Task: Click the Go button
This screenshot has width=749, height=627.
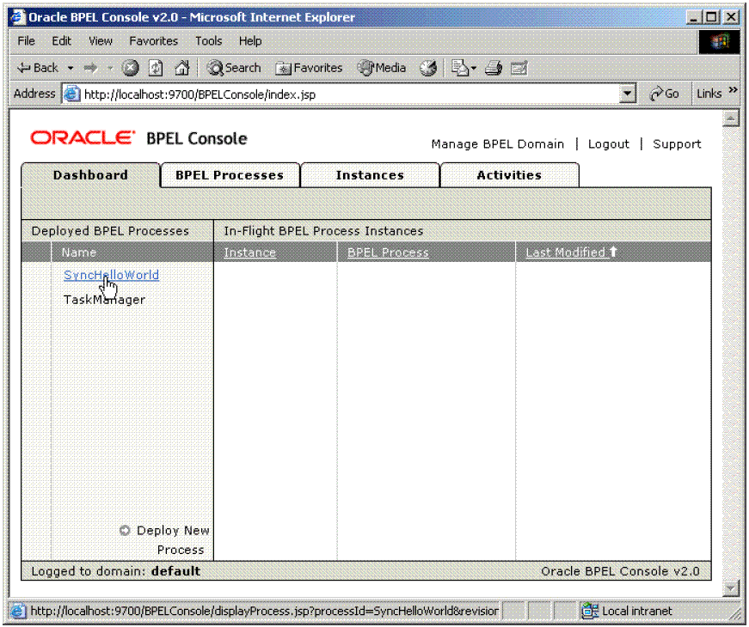Action: pyautogui.click(x=665, y=94)
